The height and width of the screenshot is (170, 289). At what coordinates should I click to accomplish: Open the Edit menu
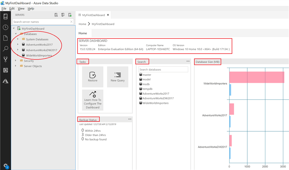(12, 8)
